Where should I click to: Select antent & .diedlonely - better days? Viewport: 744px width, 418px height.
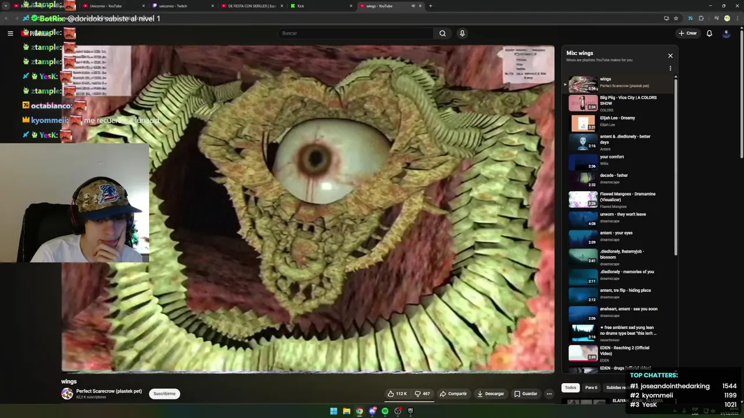click(x=619, y=143)
